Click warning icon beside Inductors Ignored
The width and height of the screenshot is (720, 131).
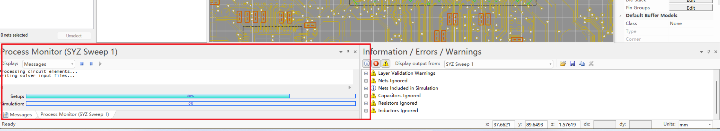373,111
